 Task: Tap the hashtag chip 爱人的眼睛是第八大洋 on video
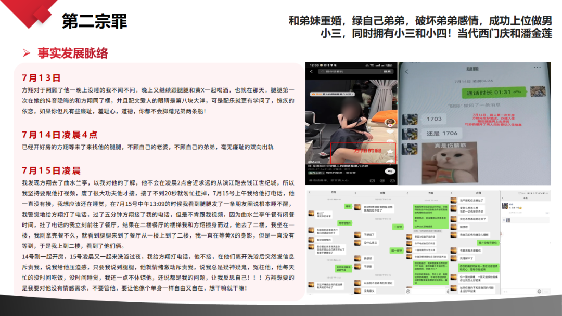(x=332, y=94)
